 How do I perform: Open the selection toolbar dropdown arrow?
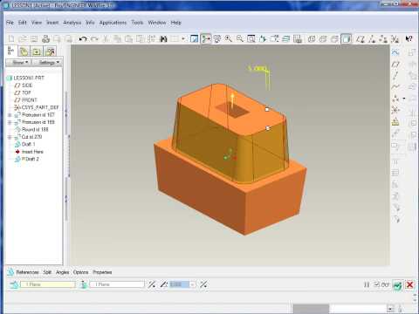point(183,38)
